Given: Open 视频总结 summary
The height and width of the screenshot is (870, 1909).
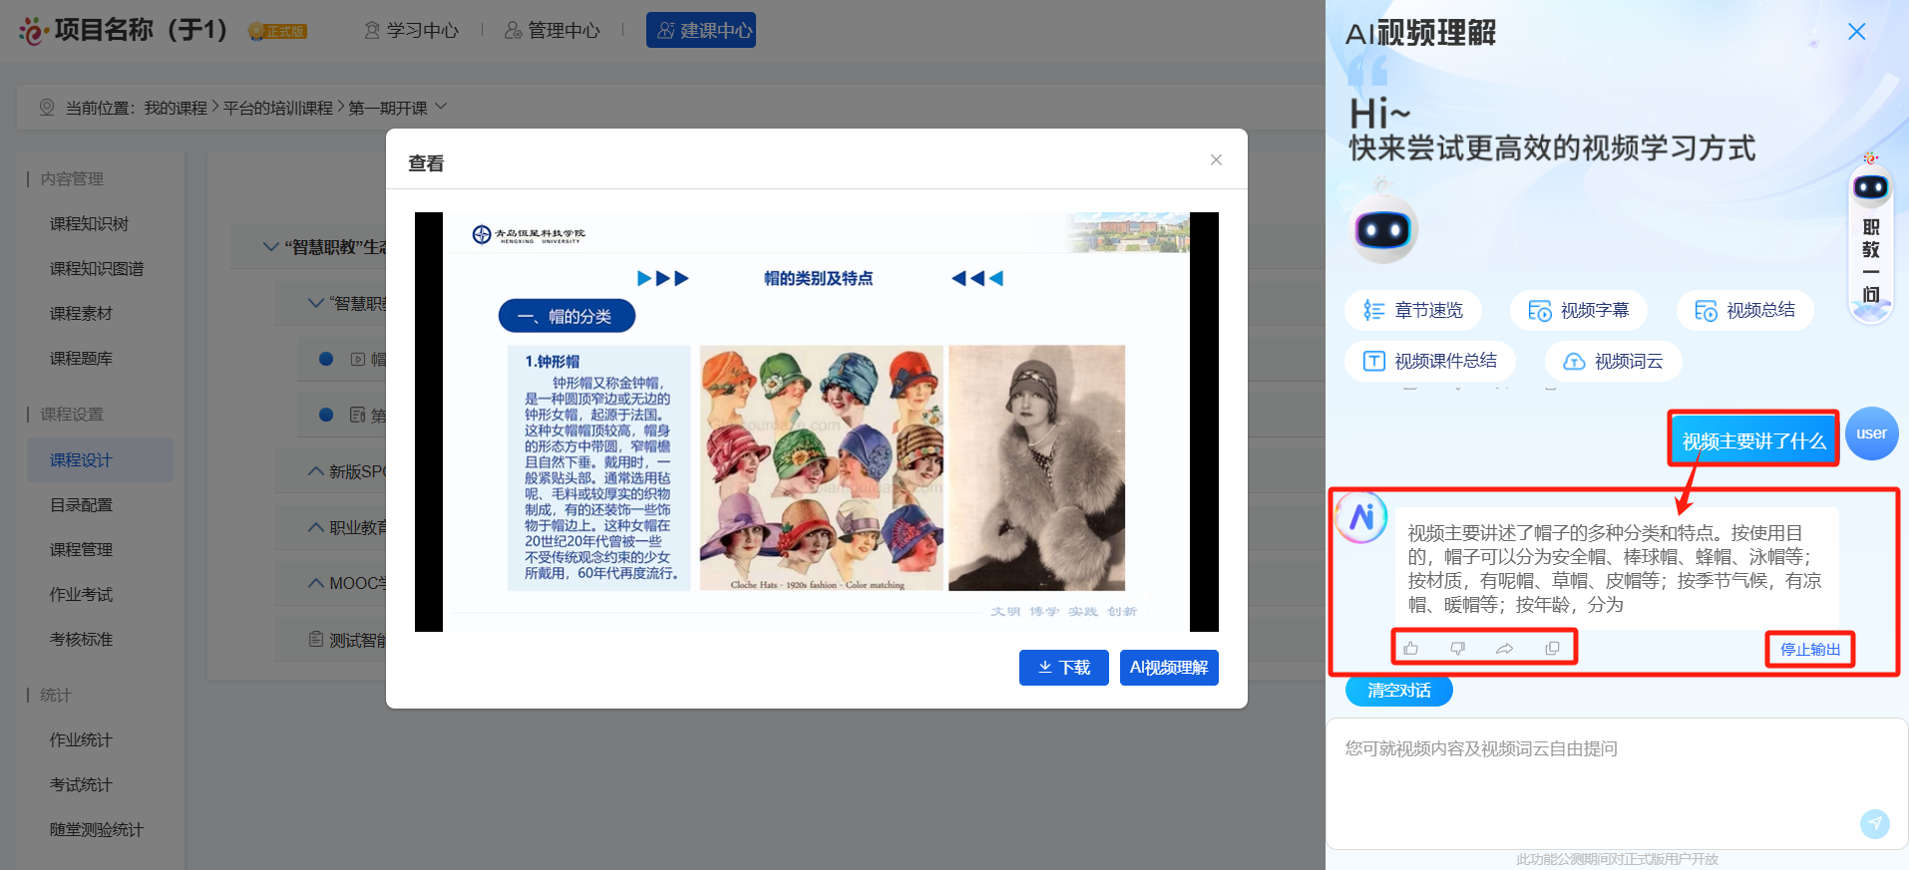Looking at the screenshot, I should pyautogui.click(x=1745, y=310).
